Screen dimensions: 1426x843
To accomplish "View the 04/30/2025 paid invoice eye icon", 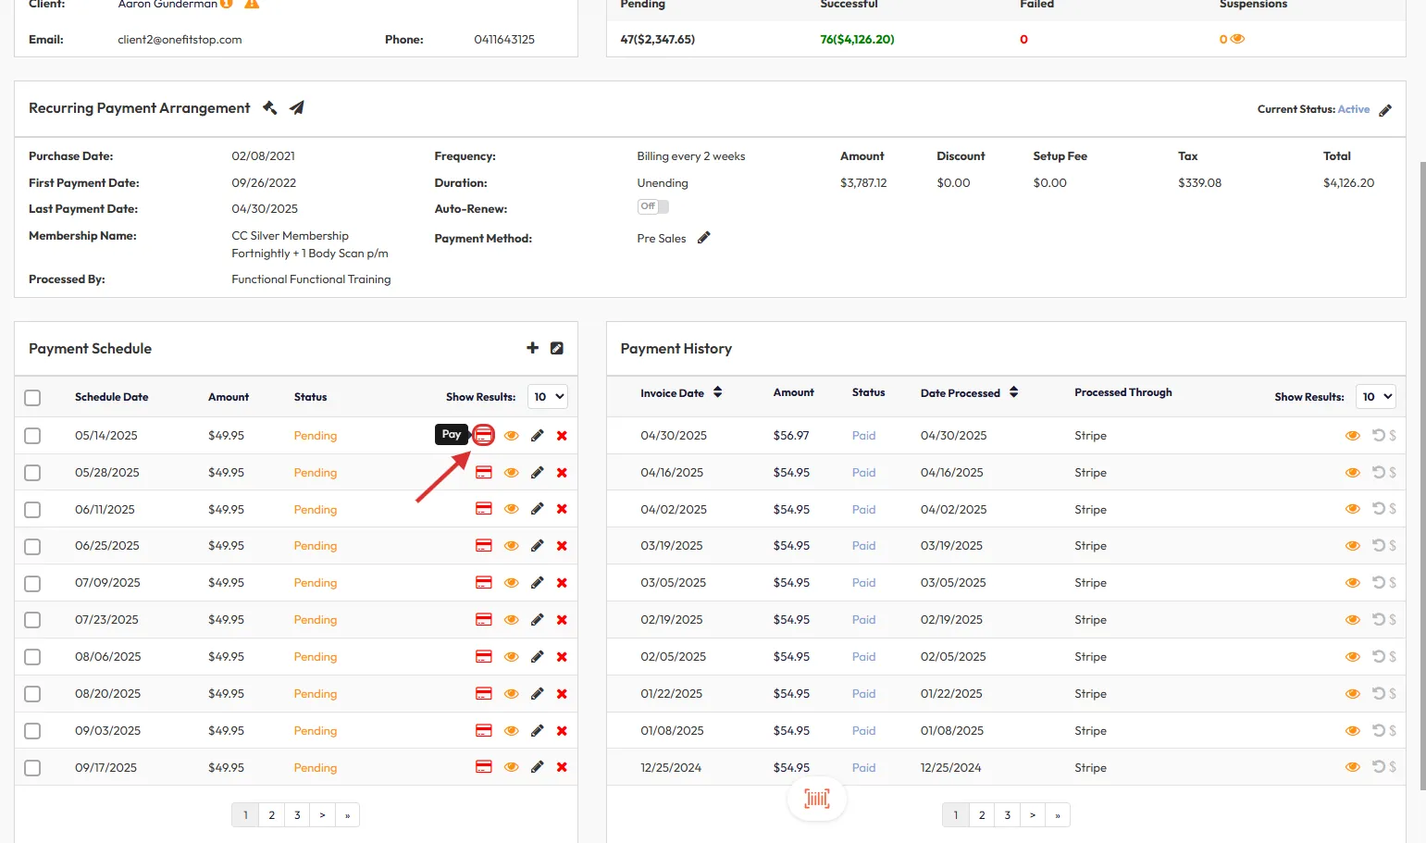I will point(1352,436).
